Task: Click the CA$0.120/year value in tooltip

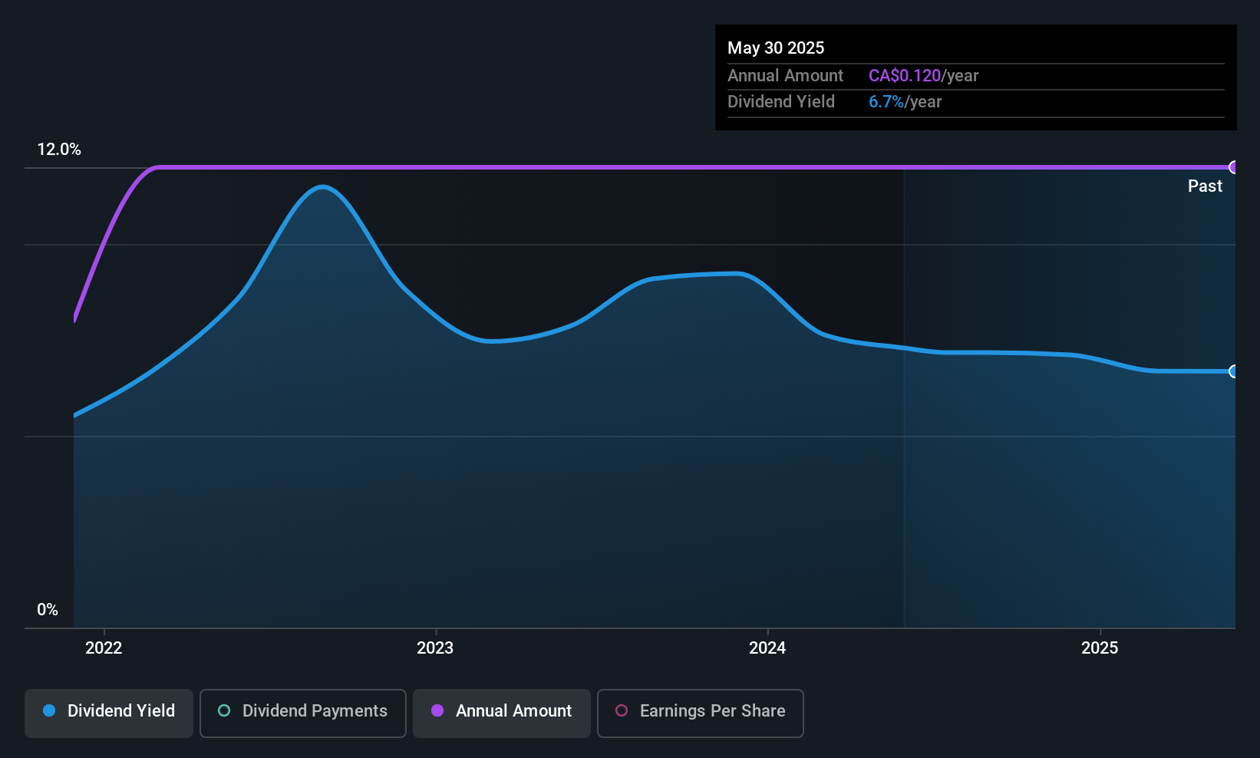Action: [x=924, y=75]
